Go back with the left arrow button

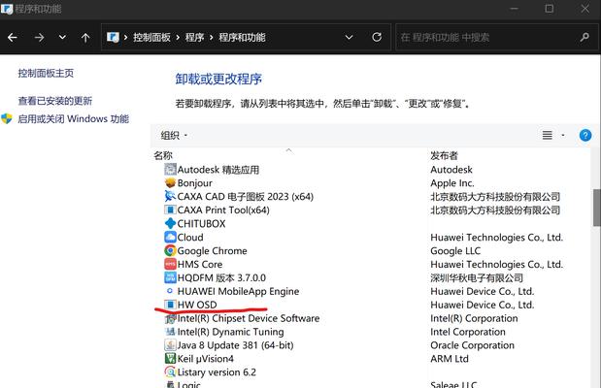tap(13, 38)
